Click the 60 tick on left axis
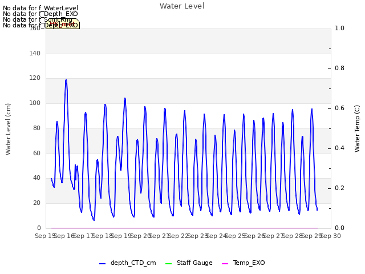 (36, 153)
